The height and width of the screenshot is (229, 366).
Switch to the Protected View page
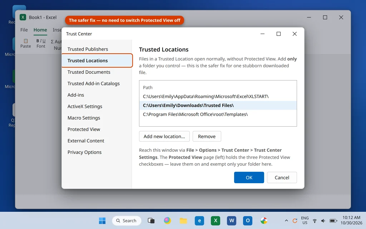84,129
